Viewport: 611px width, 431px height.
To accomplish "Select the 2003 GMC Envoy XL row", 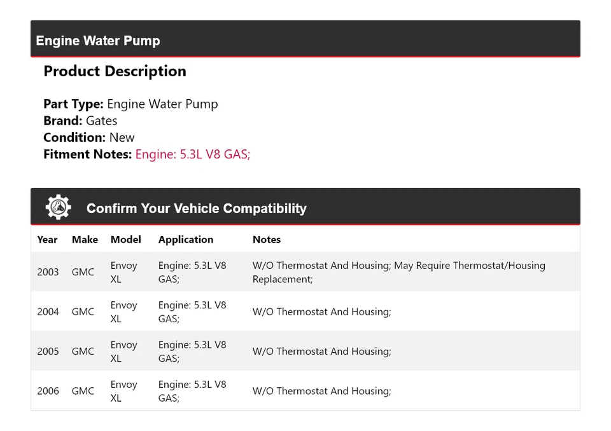I will [305, 272].
